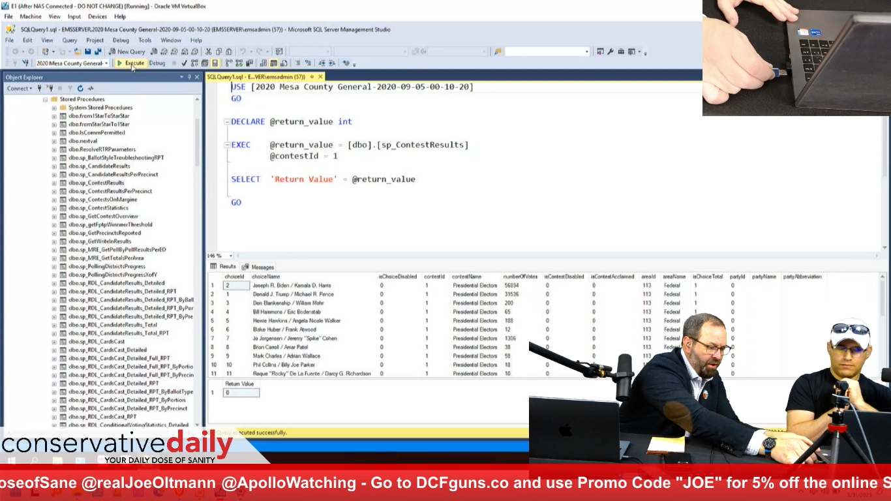Image resolution: width=891 pixels, height=501 pixels.
Task: Close the SQLQuery1.sql tab
Action: (320, 76)
